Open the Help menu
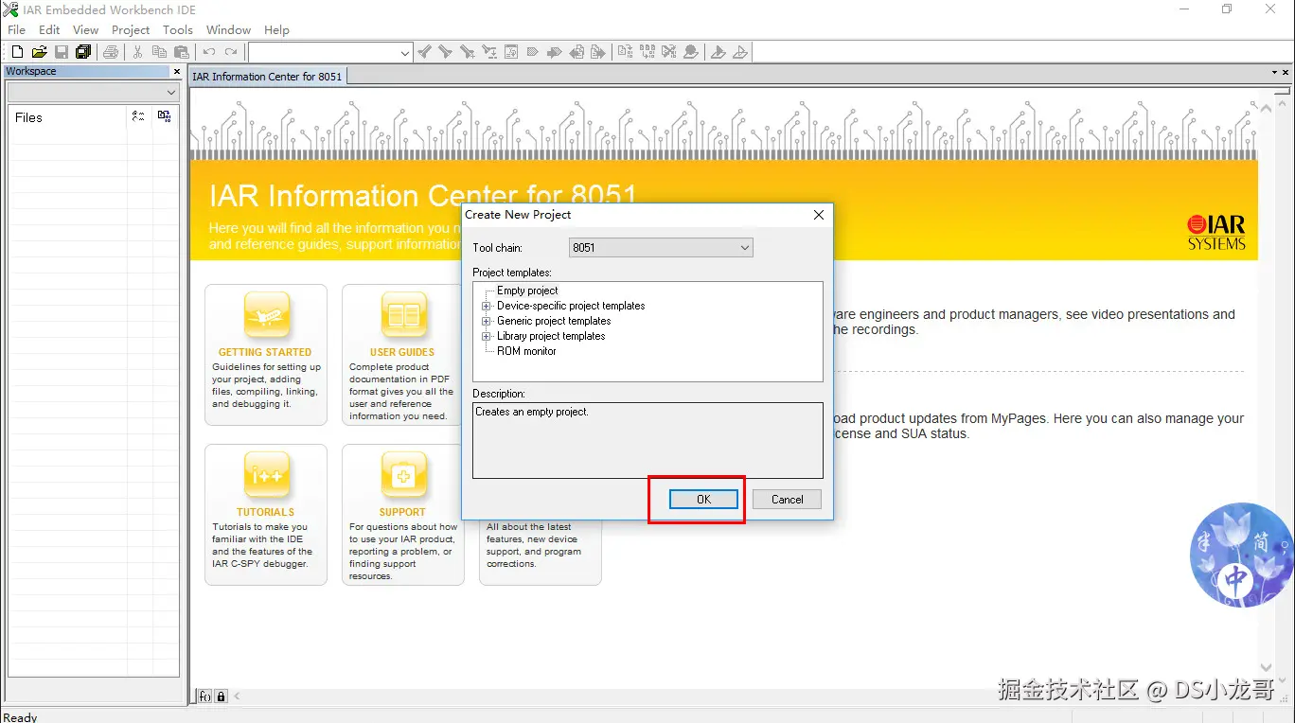Screen dimensions: 1295x723 [276, 30]
